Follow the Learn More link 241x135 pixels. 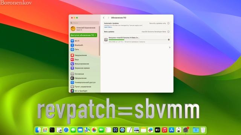click(x=108, y=27)
